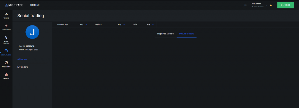Open the Reports bar chart icon
This screenshot has height=108, width=299.
coord(6,74)
